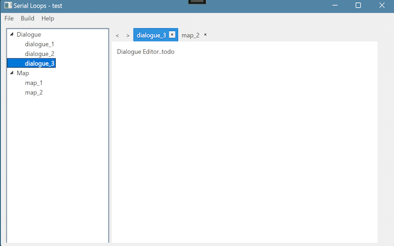Collapse the Map tree node
Screen dimensions: 394x246
click(11, 73)
